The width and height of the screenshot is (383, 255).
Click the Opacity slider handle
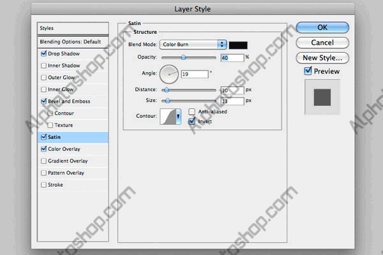(183, 57)
